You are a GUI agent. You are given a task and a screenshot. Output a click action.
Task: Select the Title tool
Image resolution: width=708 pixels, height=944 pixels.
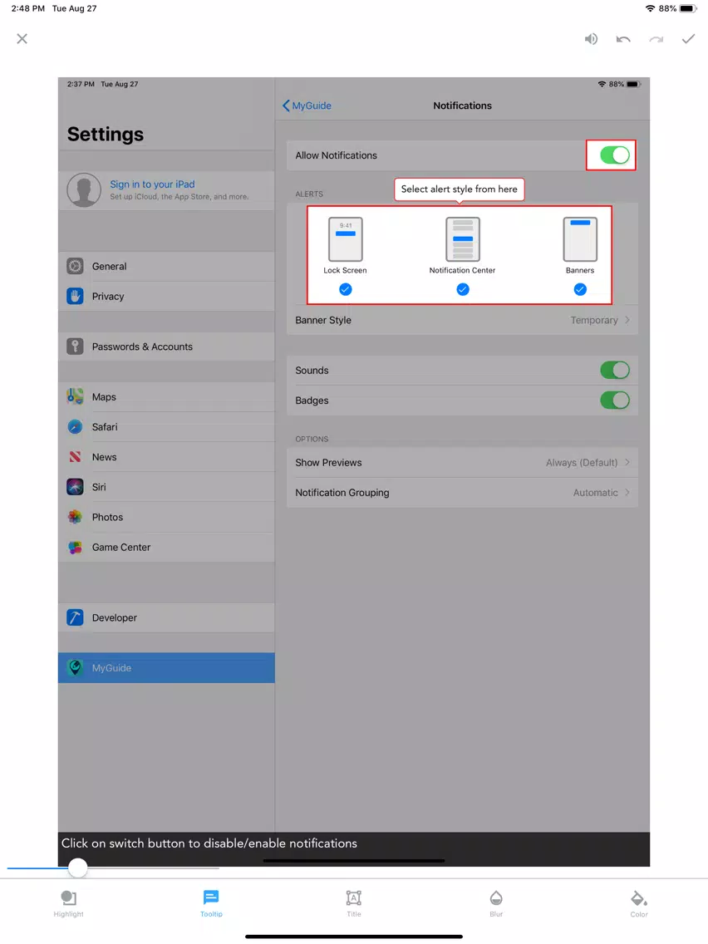pos(354,903)
